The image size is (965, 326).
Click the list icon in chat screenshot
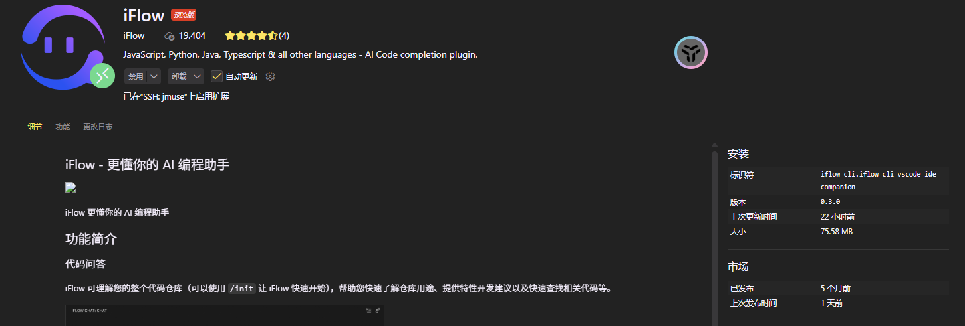[368, 310]
